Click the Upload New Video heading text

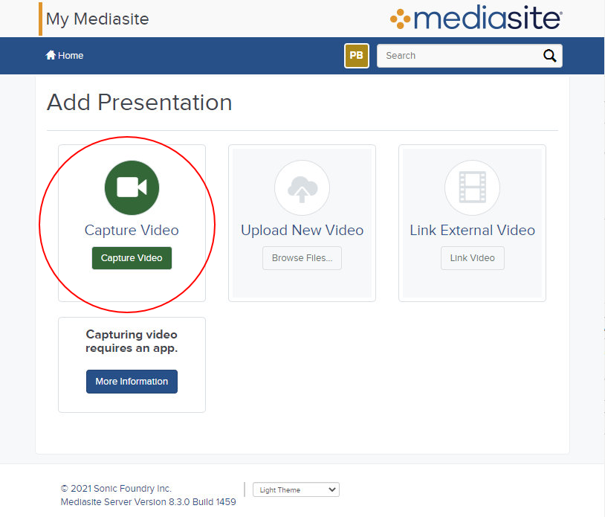click(x=302, y=230)
